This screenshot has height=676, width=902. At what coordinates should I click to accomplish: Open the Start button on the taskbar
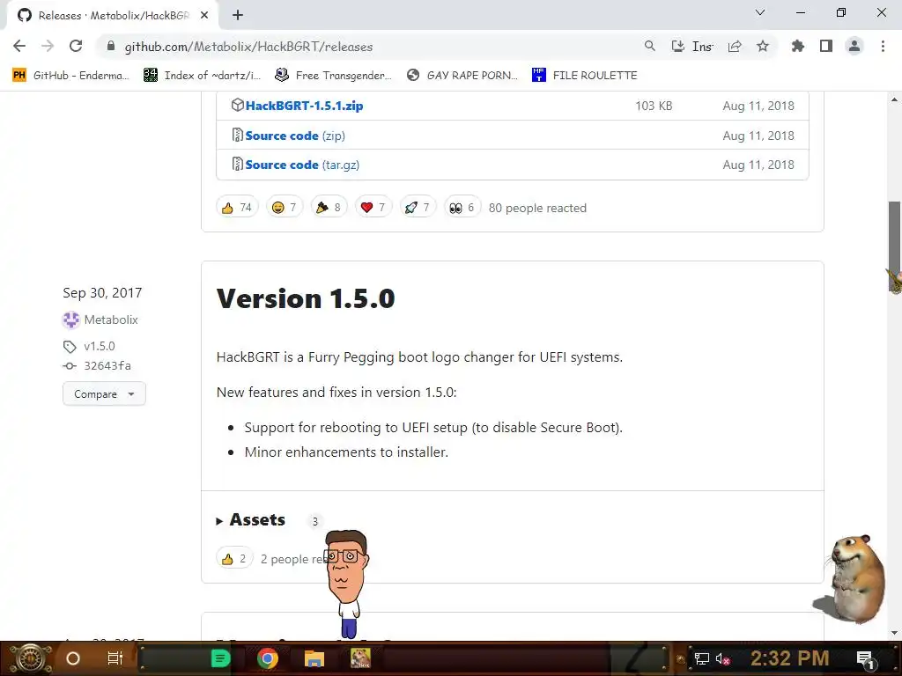point(31,658)
